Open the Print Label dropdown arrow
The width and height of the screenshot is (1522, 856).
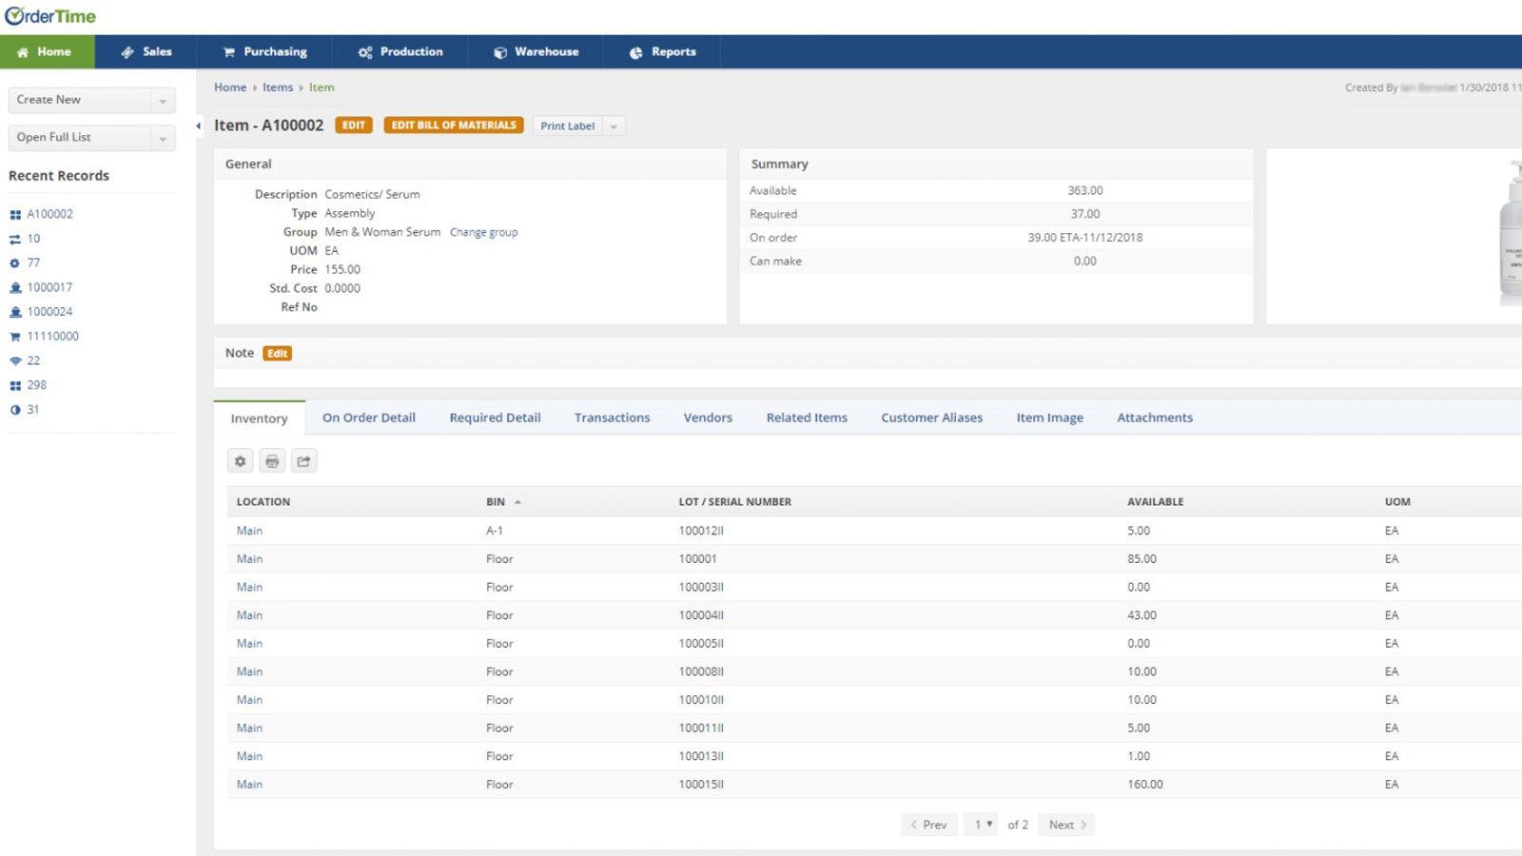pyautogui.click(x=615, y=126)
